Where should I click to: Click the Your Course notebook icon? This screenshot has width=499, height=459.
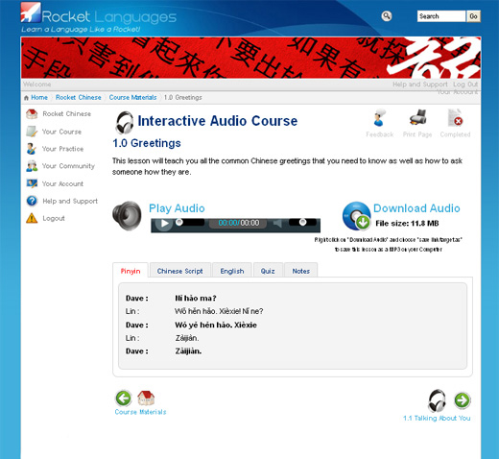pyautogui.click(x=32, y=132)
